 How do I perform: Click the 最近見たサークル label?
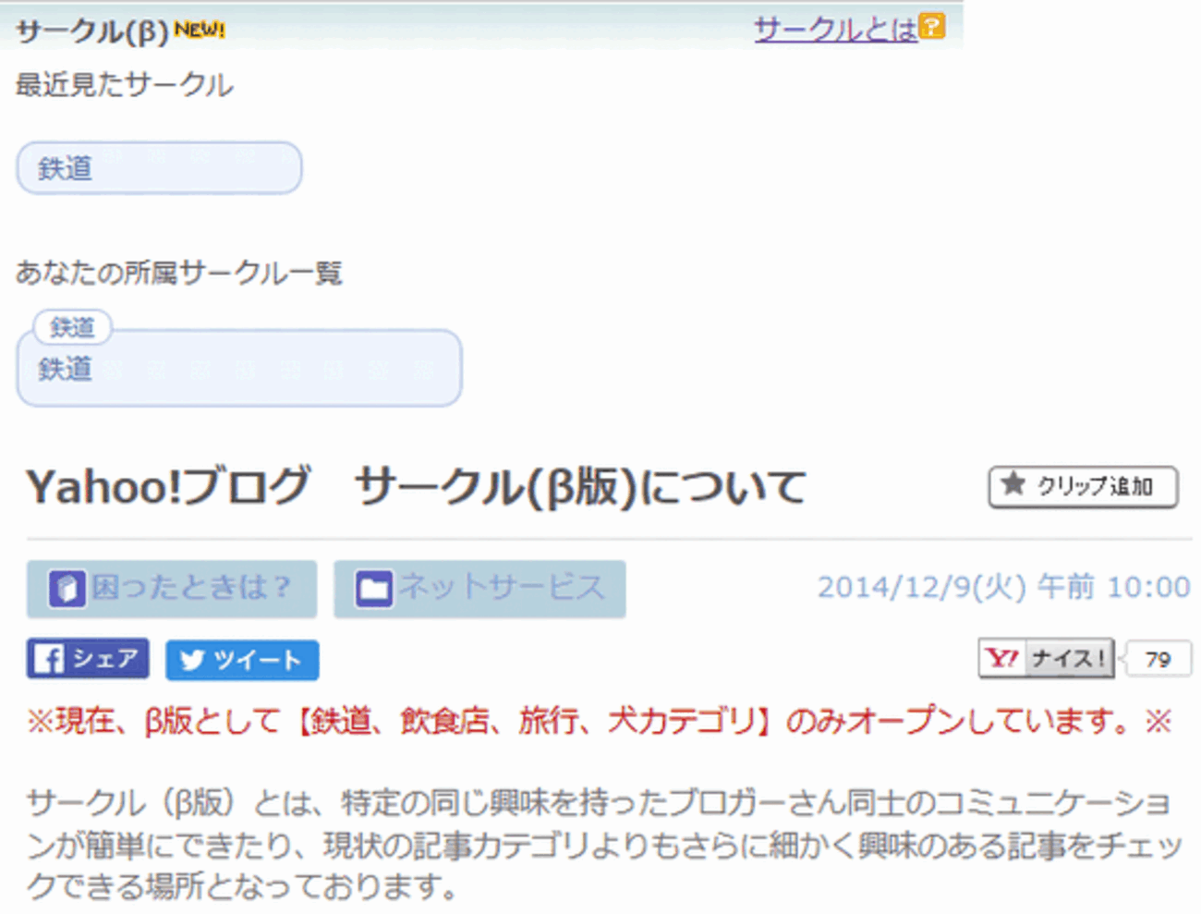click(x=124, y=85)
